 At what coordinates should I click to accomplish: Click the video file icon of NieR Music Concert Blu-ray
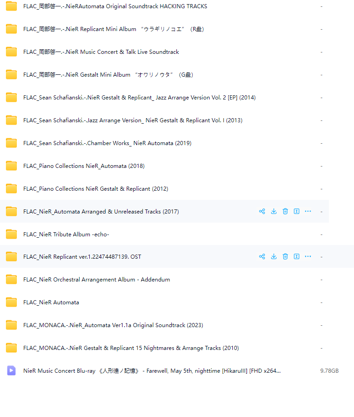[11, 370]
